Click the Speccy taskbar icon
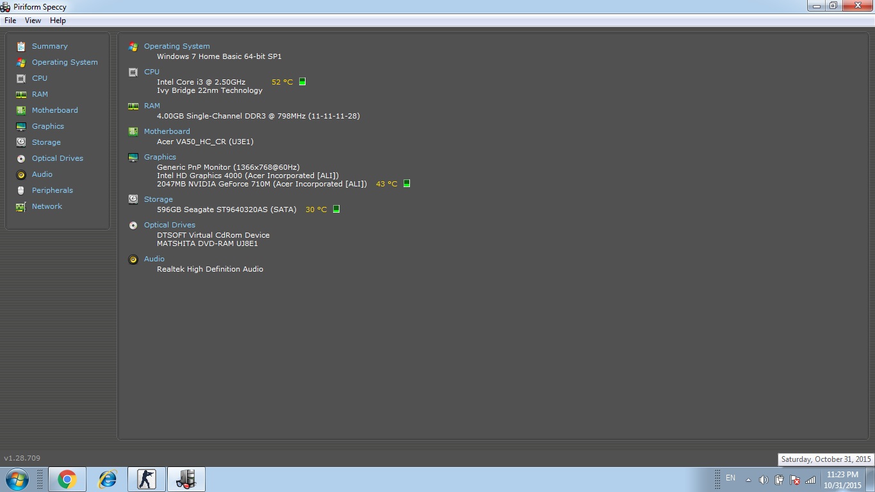This screenshot has width=875, height=492. pos(186,479)
